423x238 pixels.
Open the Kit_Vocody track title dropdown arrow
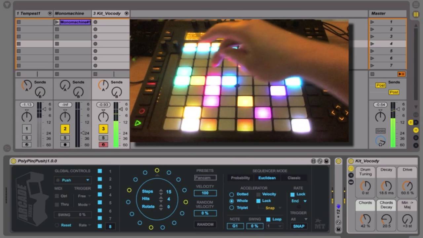point(126,14)
